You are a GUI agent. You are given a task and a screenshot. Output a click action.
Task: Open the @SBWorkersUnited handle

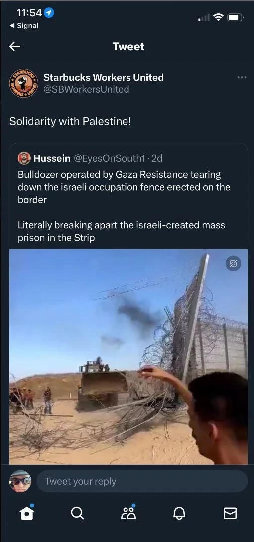coord(86,89)
